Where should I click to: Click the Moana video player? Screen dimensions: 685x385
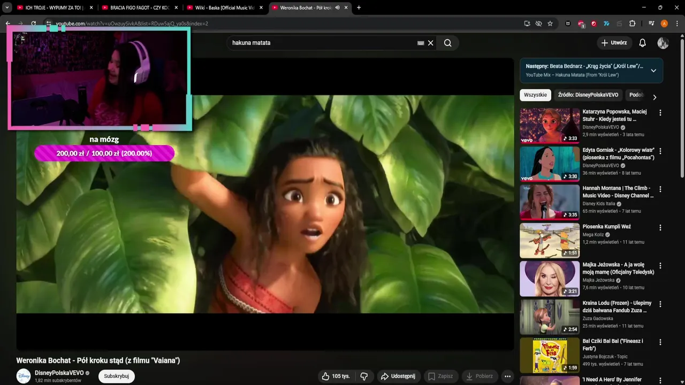265,204
